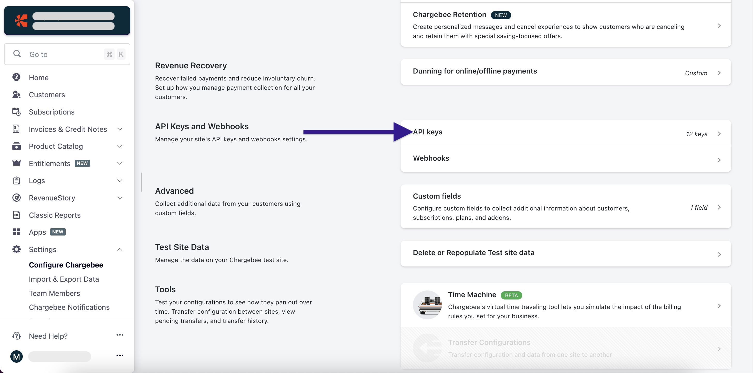Viewport: 753px width, 373px height.
Task: Open Team Members settings item
Action: (x=54, y=293)
